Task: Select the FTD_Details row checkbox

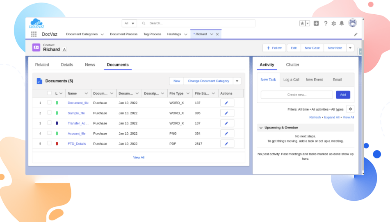Action: point(50,143)
